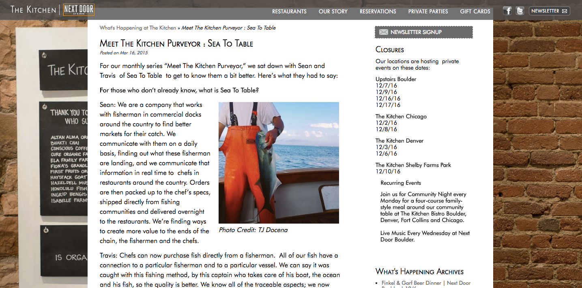Click the Recurring Events label
The width and height of the screenshot is (582, 288).
[401, 183]
